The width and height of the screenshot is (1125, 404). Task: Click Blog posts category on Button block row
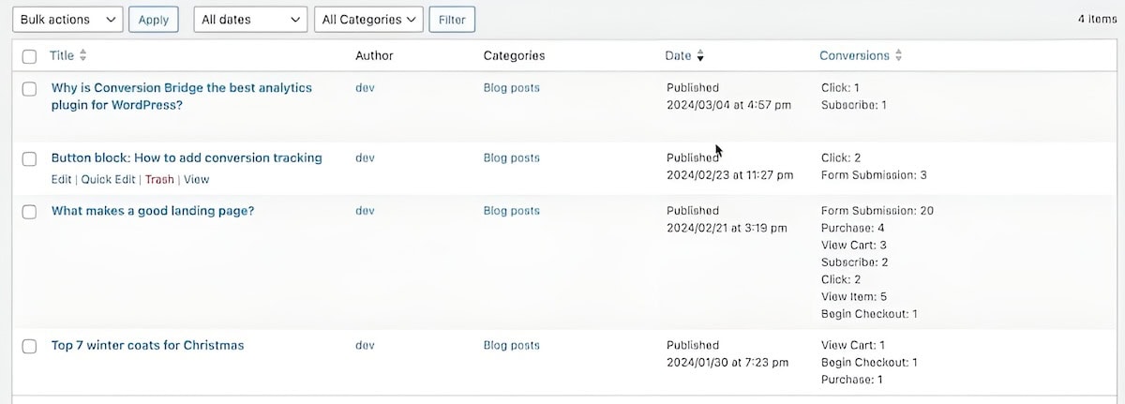point(512,157)
